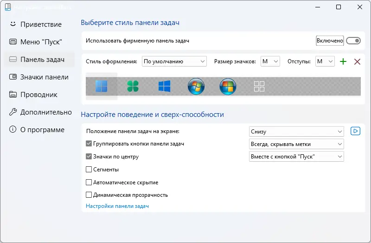371x243 pixels.
Task: Pick the white four-squares grid icon
Action: coord(259,86)
